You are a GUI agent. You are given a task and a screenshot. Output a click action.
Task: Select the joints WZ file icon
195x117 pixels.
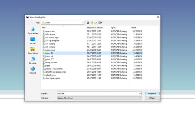pyautogui.click(x=44, y=59)
